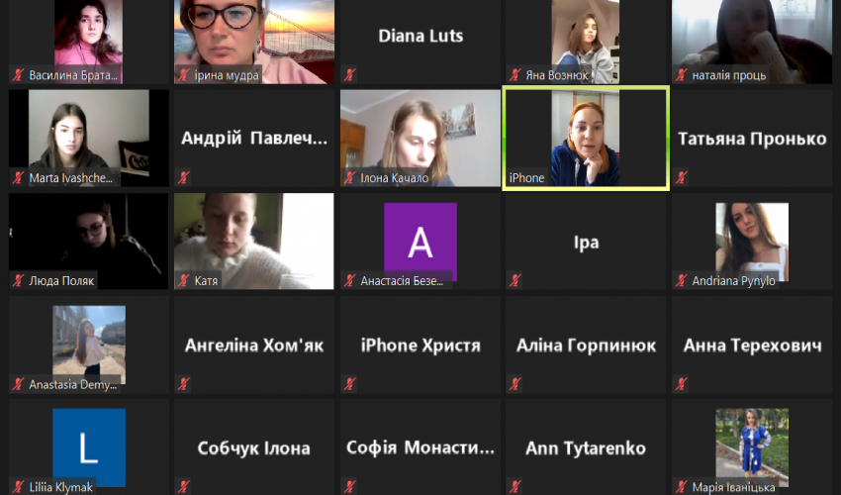Click the Яна Вознюк name label
This screenshot has width=841, height=495.
(557, 75)
